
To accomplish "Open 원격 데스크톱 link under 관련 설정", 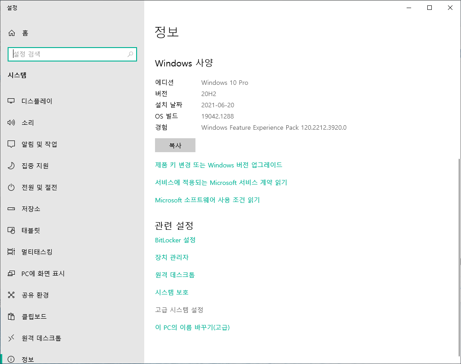I will [x=175, y=275].
